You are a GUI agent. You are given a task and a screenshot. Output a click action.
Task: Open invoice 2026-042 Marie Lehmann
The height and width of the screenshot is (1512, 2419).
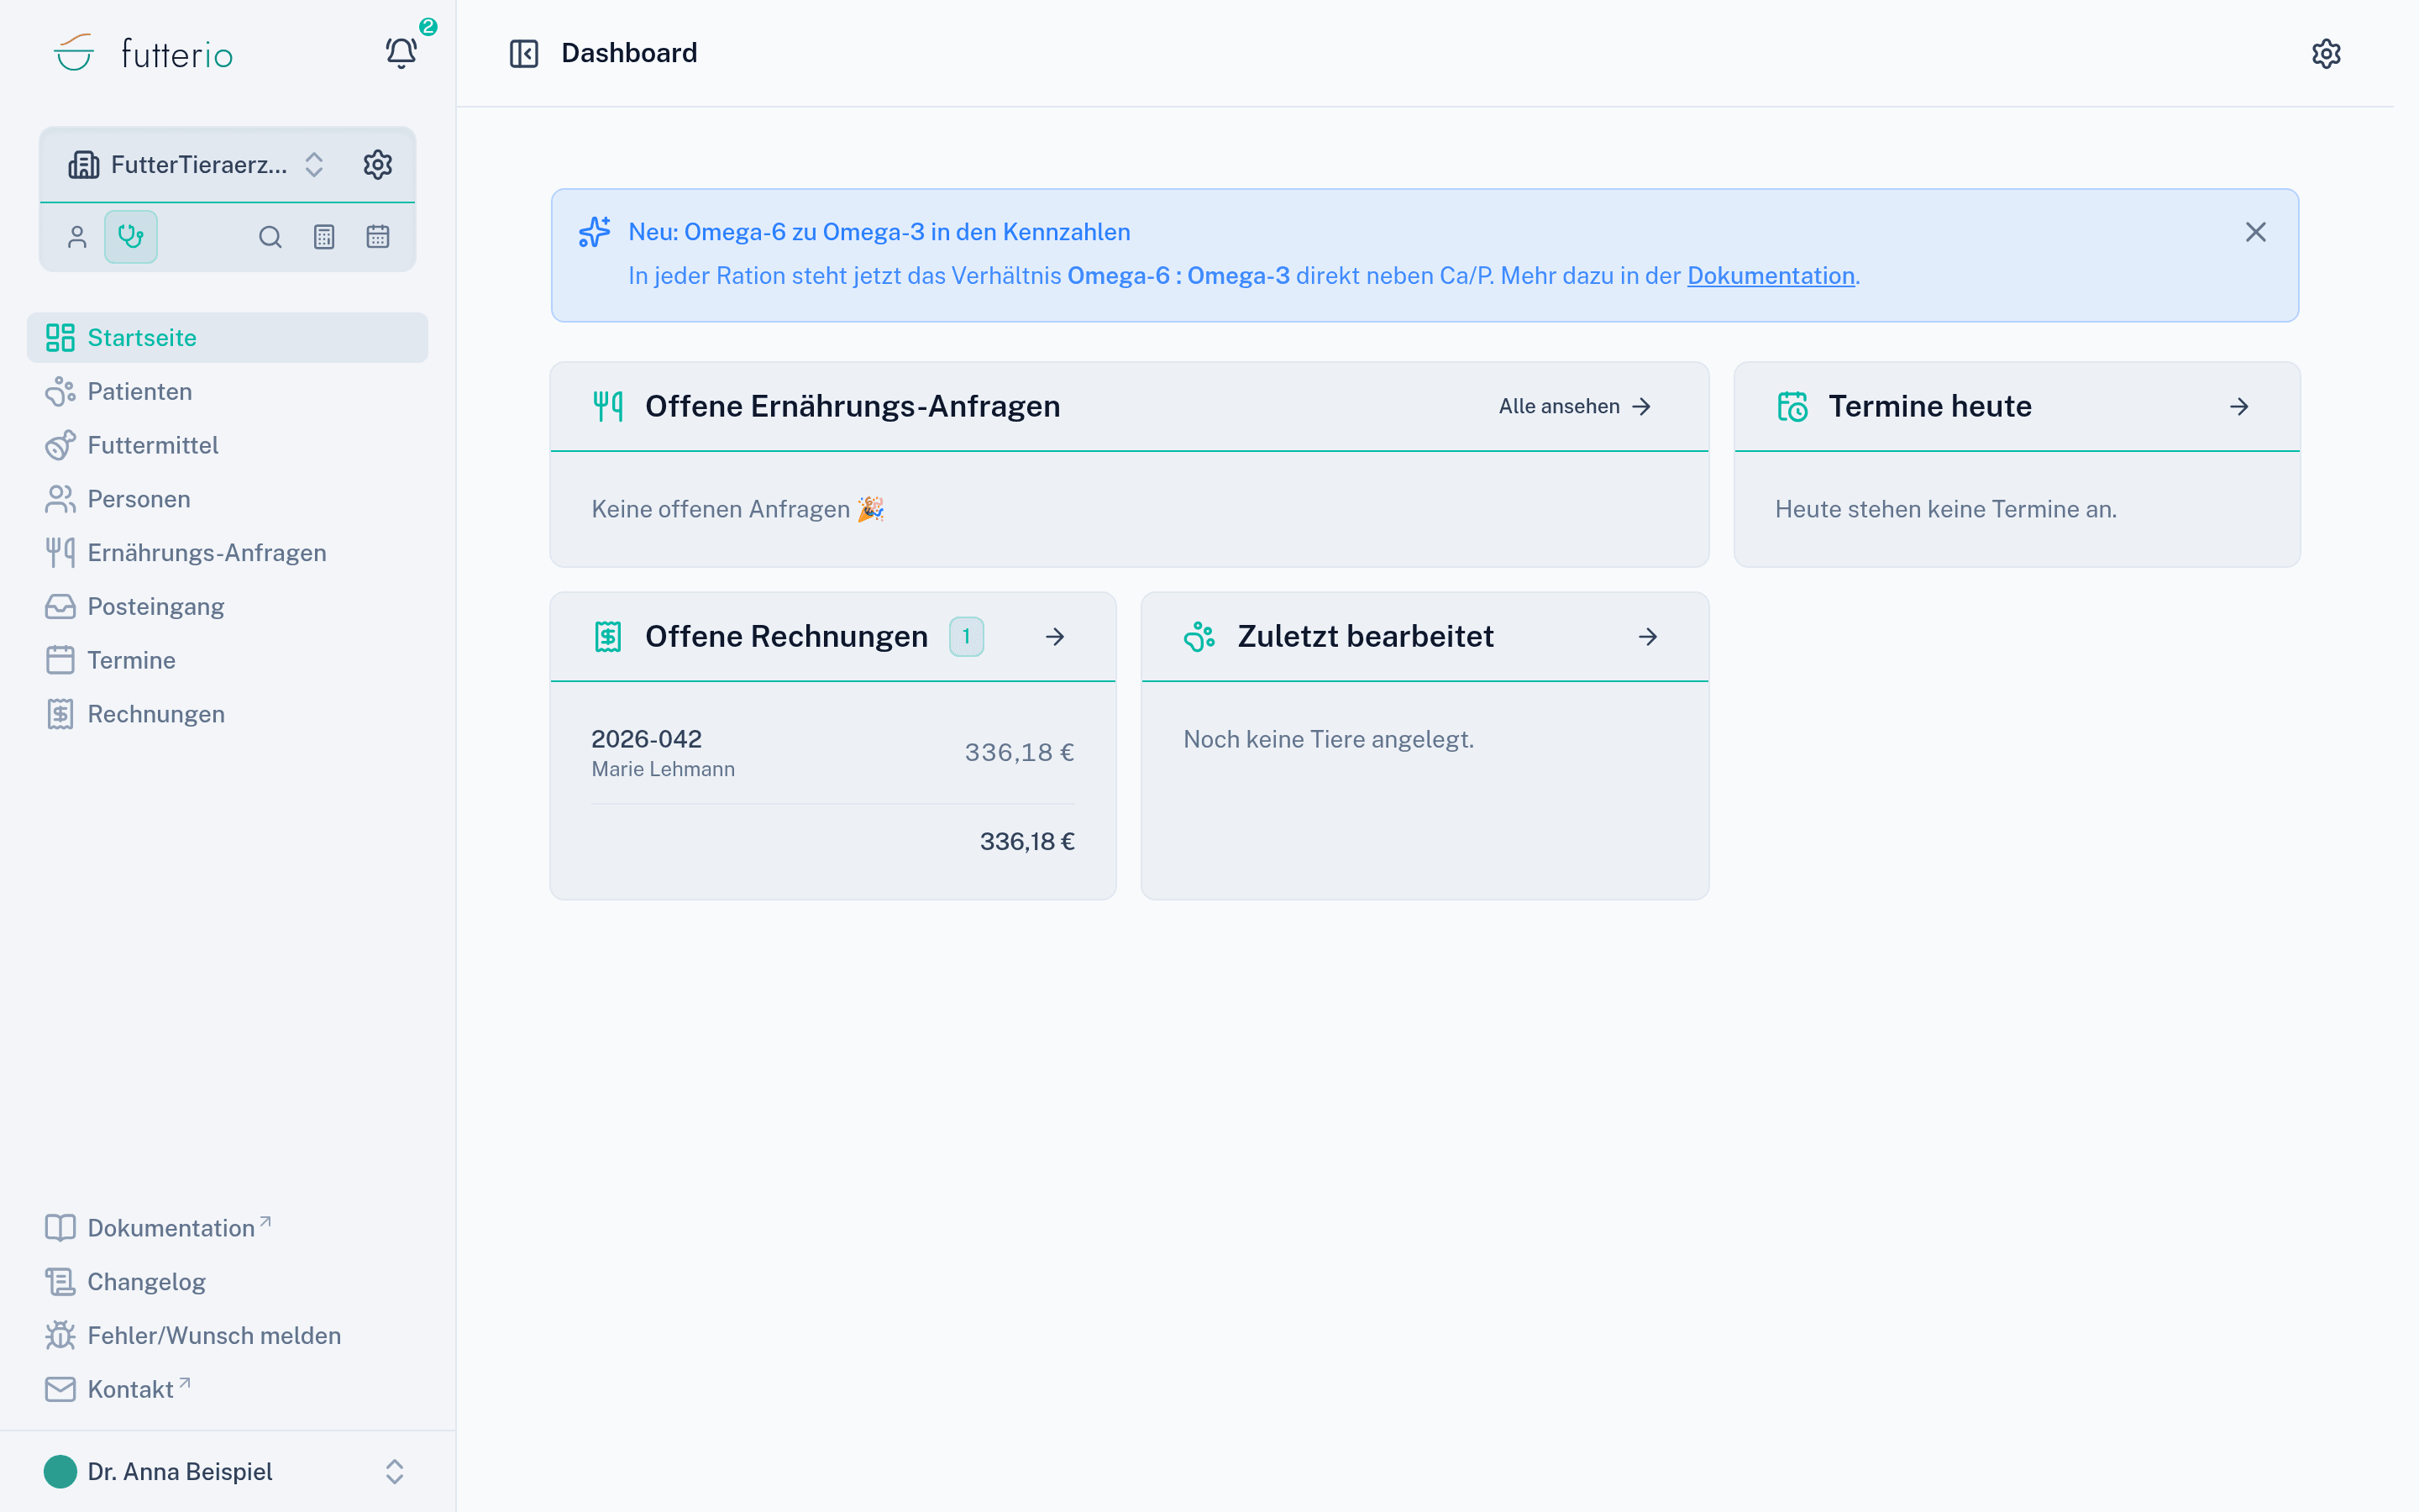click(x=832, y=752)
